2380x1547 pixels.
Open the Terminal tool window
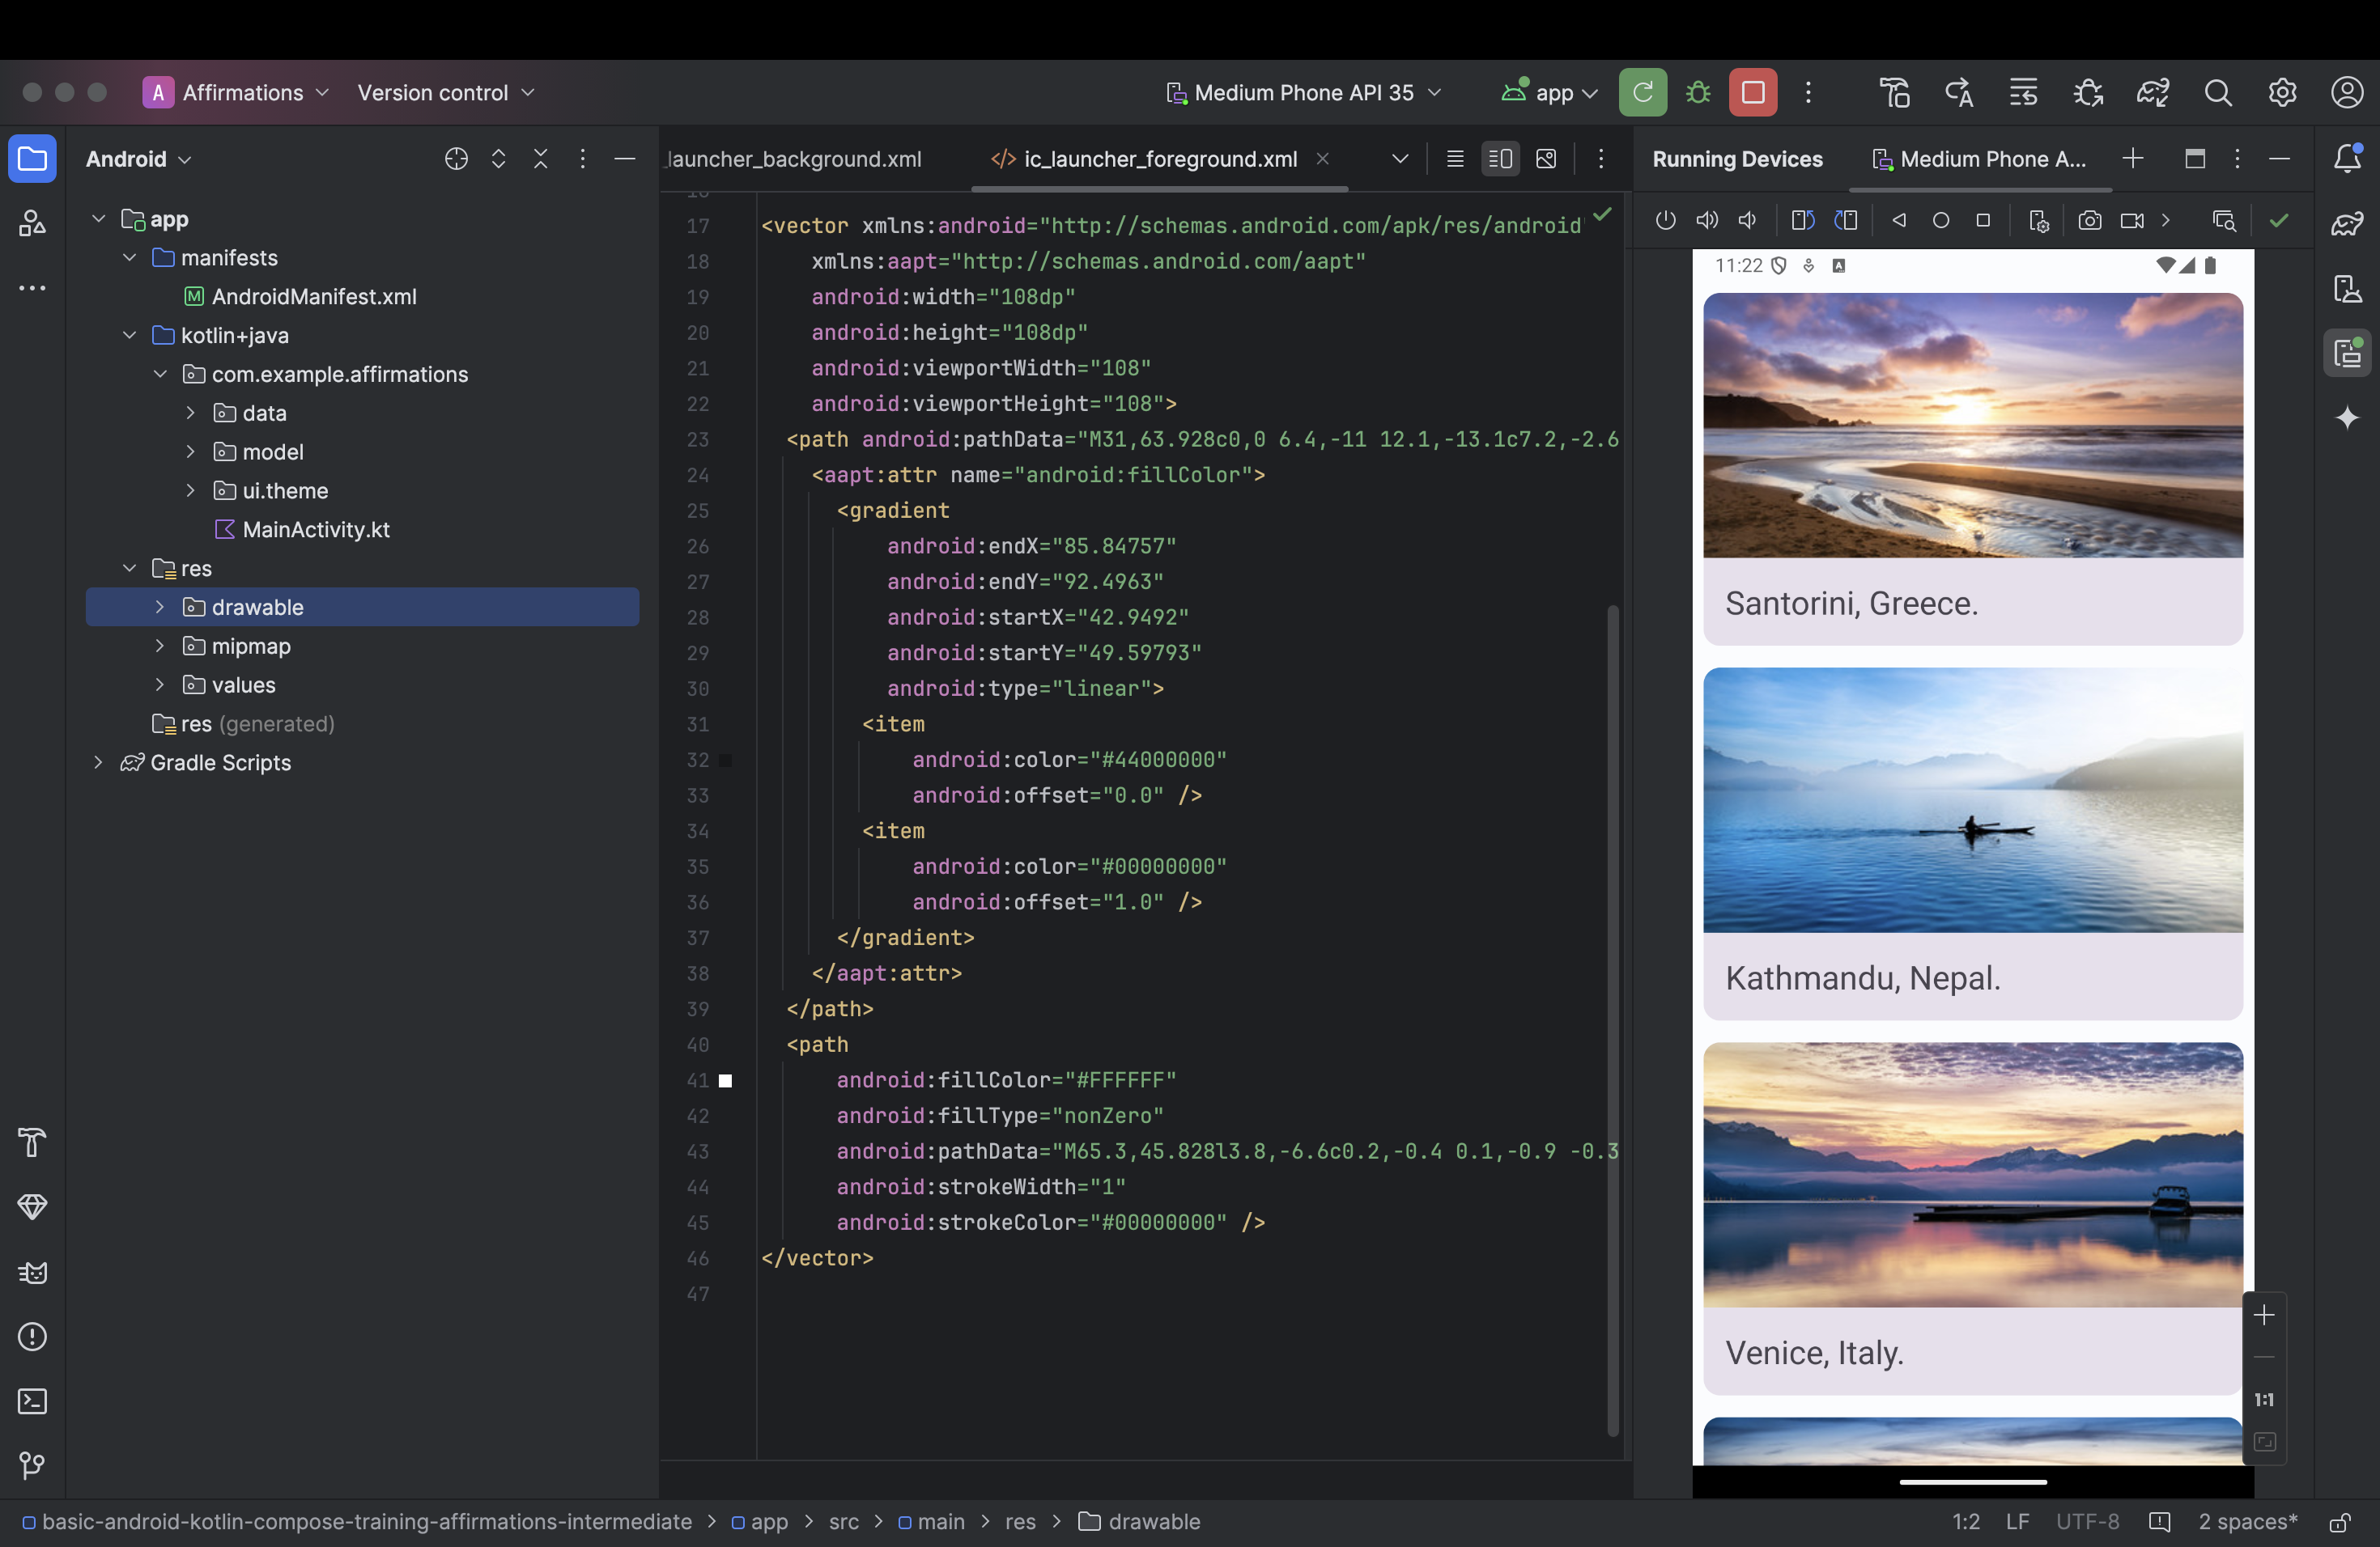32,1401
